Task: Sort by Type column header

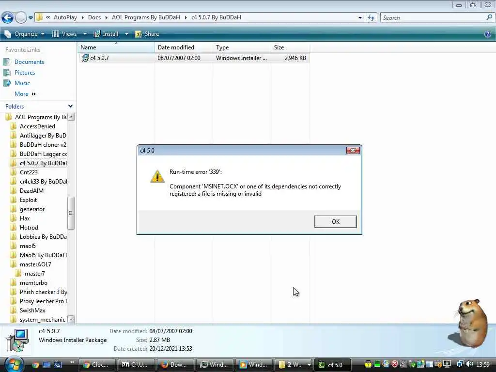Action: [x=242, y=47]
